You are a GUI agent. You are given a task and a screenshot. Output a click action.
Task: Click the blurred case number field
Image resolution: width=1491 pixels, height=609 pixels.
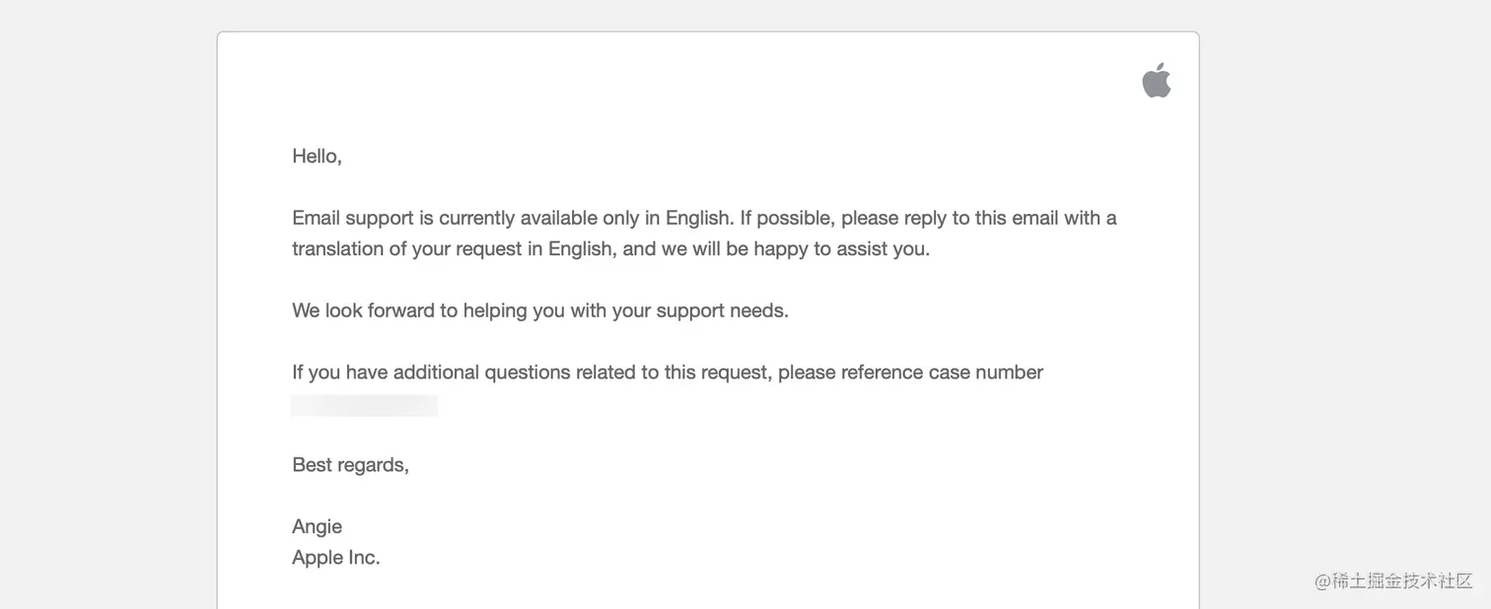point(364,405)
